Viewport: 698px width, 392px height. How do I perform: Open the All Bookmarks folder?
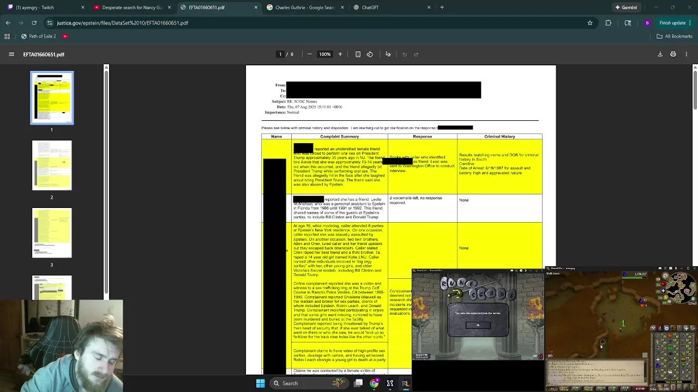675,36
